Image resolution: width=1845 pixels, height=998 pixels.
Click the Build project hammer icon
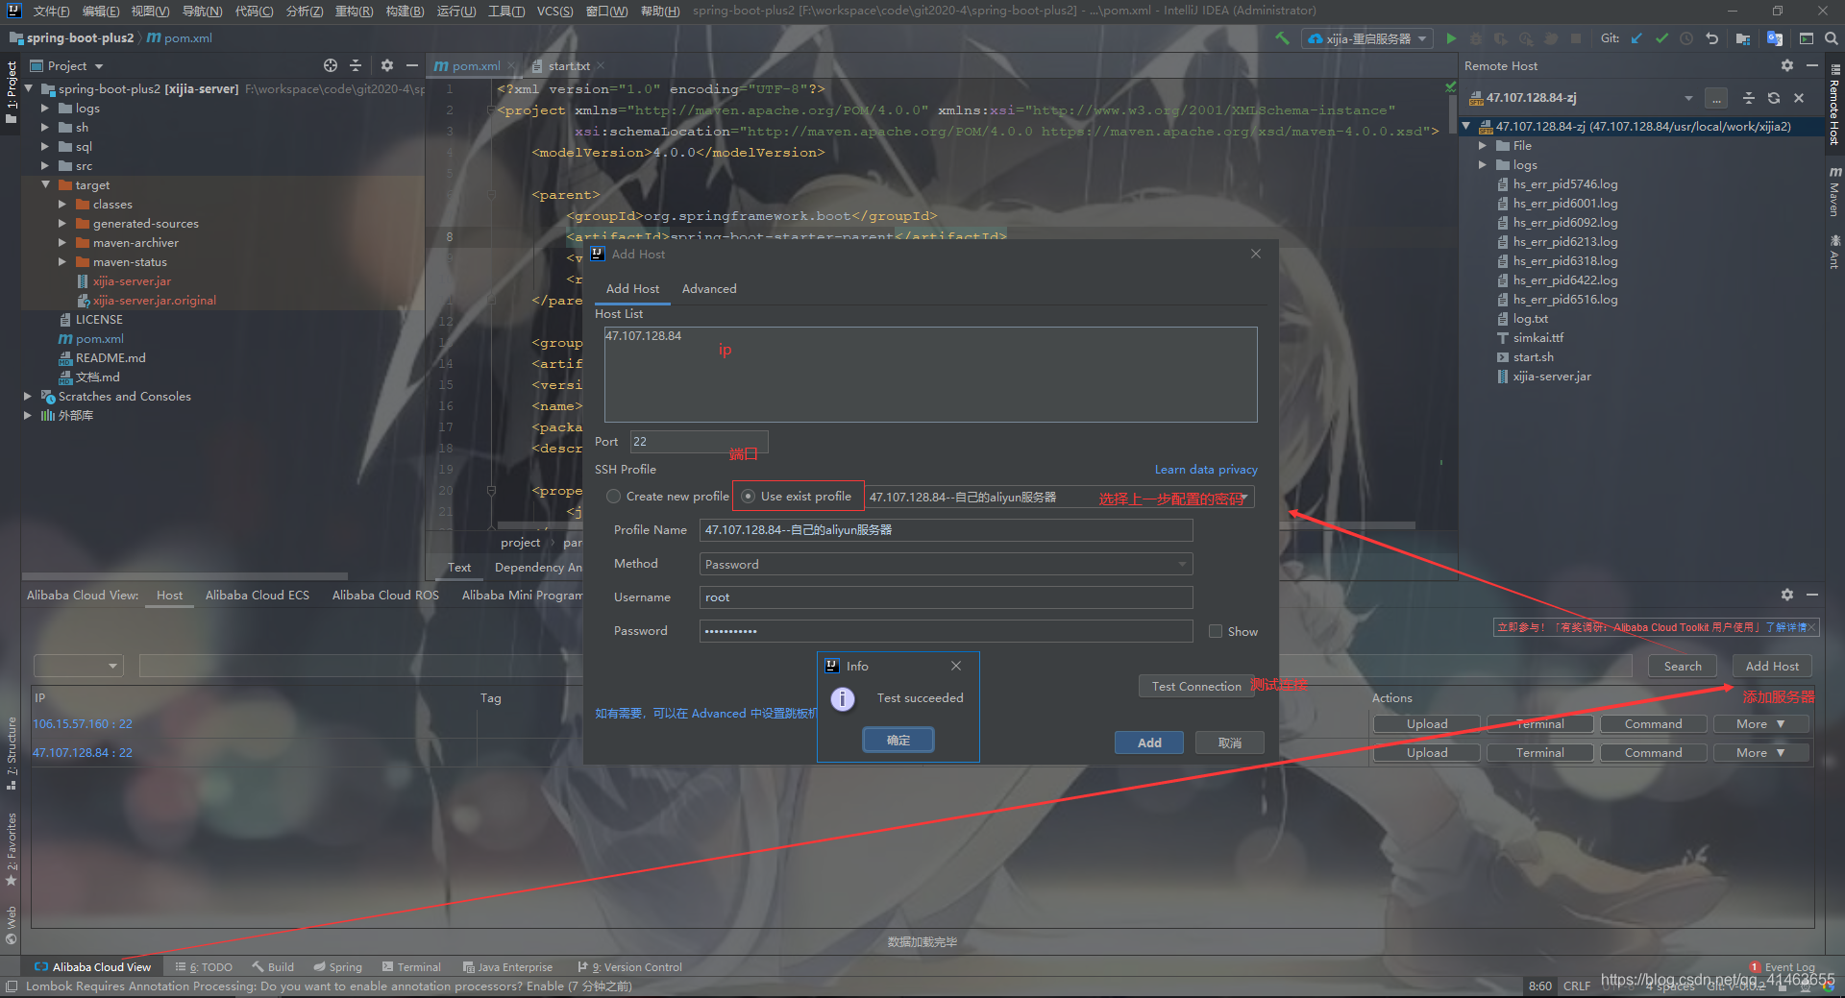(x=1282, y=38)
